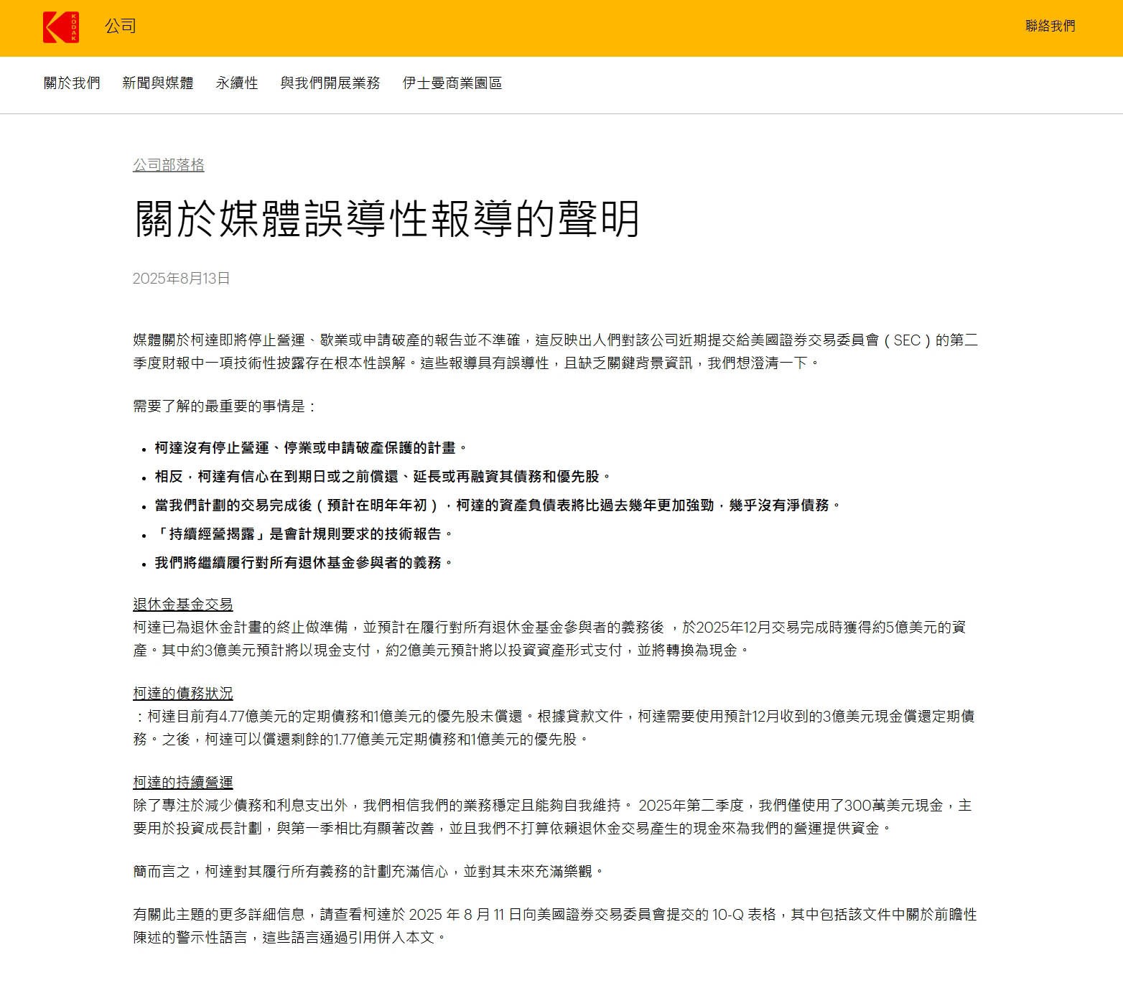Open the 關於我們 menu item
Screen dimensions: 1123x988
point(72,83)
